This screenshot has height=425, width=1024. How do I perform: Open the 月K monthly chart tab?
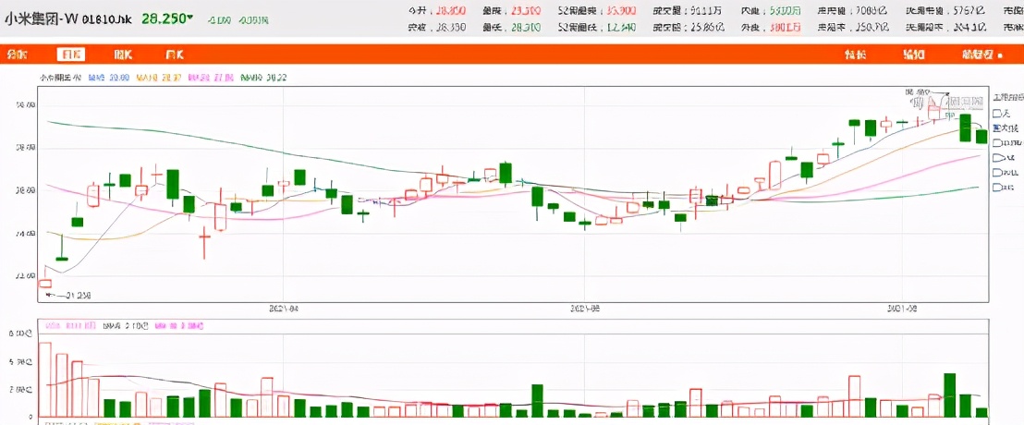[174, 55]
